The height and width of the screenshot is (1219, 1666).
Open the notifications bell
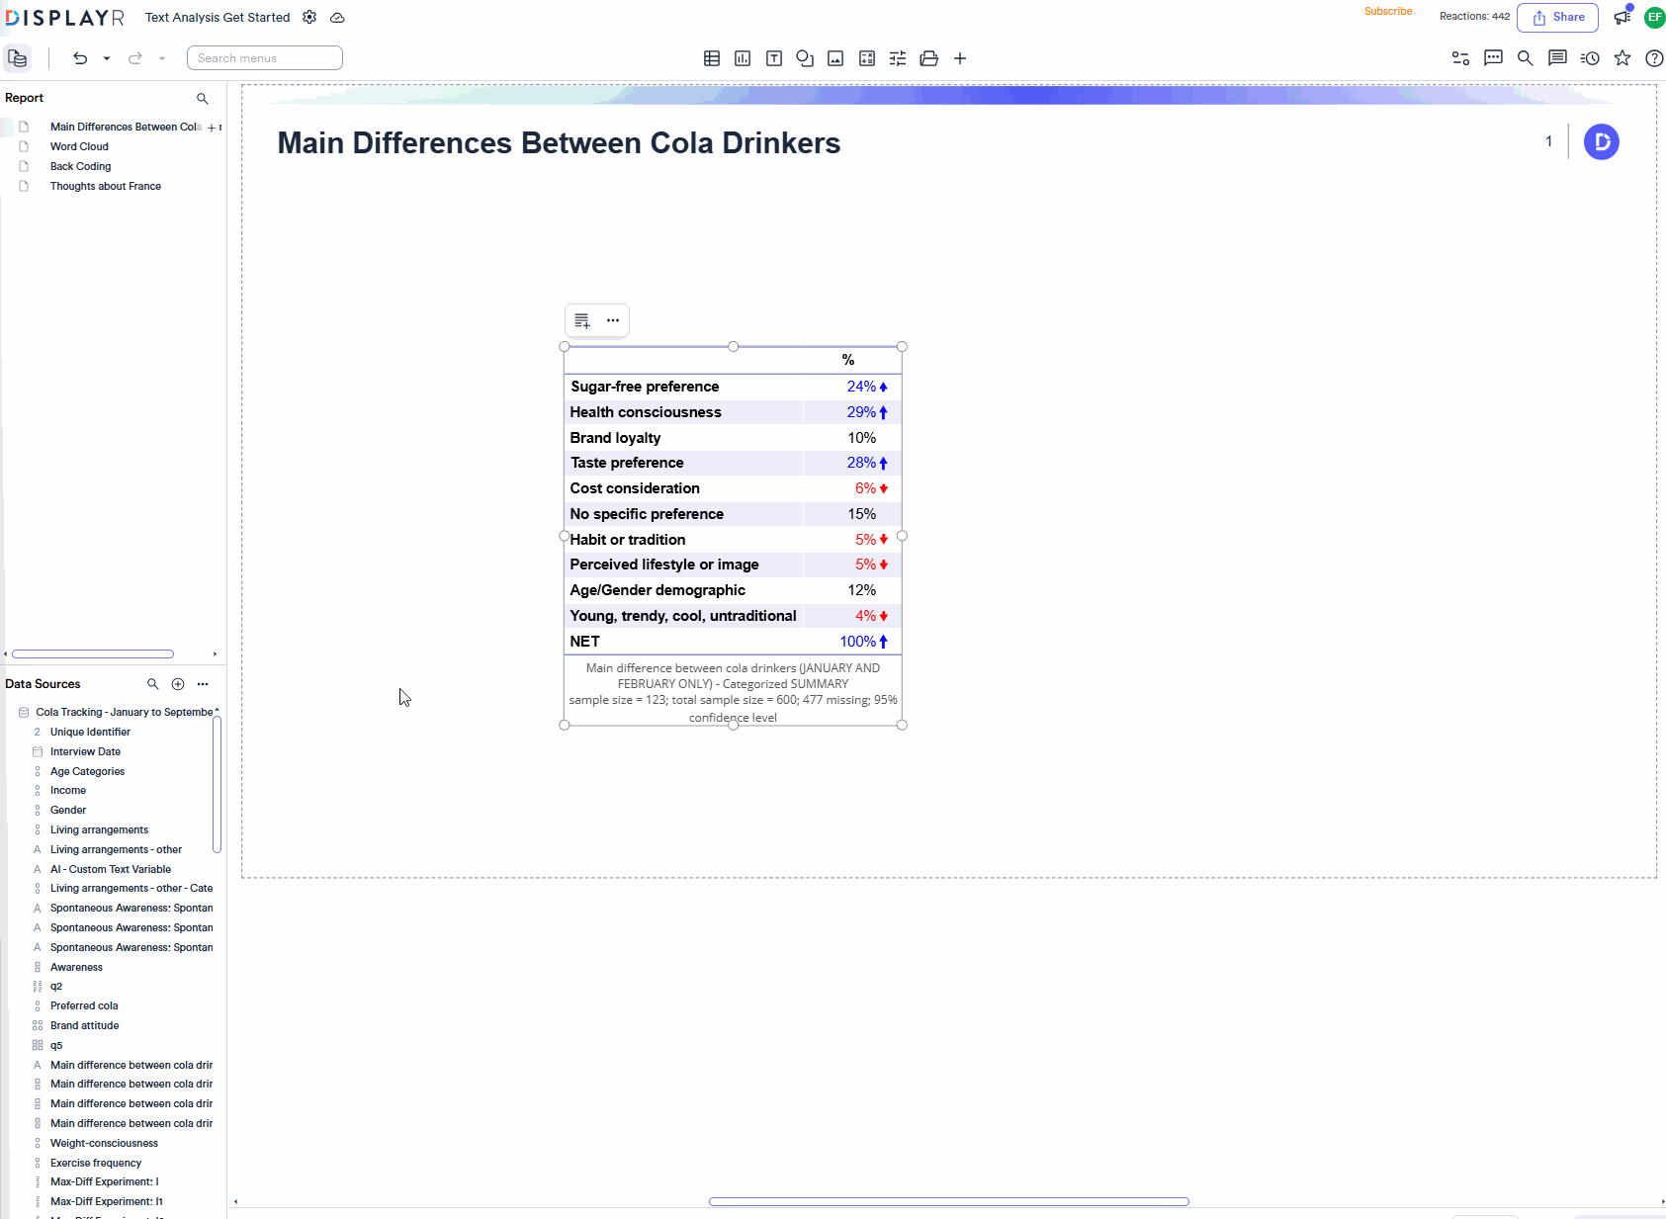pyautogui.click(x=1621, y=17)
